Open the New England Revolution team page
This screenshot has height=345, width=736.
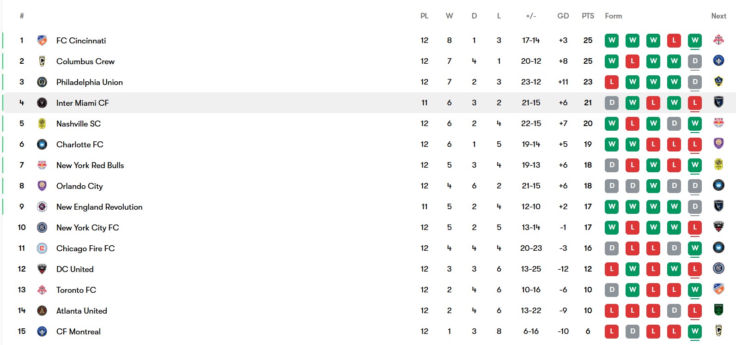click(x=99, y=207)
